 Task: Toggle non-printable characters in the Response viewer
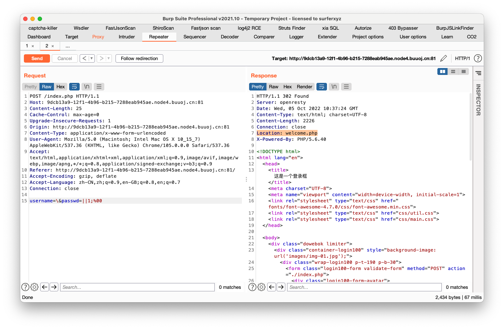[x=334, y=87]
